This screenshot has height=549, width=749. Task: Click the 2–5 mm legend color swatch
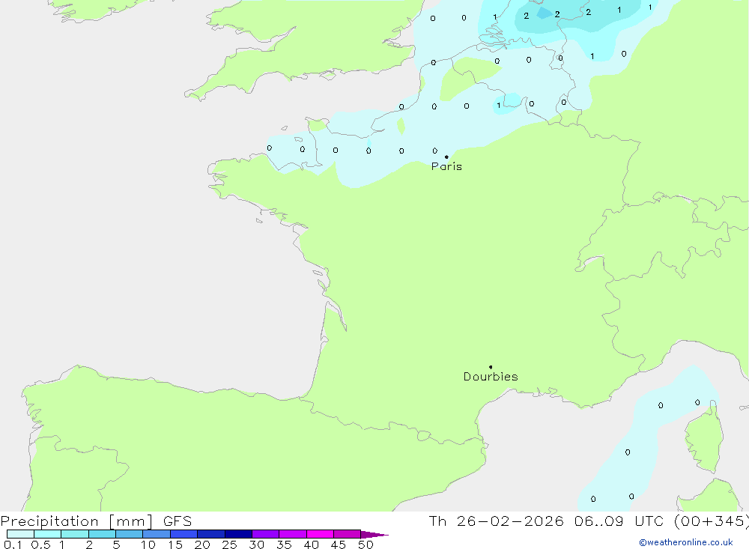coord(102,534)
